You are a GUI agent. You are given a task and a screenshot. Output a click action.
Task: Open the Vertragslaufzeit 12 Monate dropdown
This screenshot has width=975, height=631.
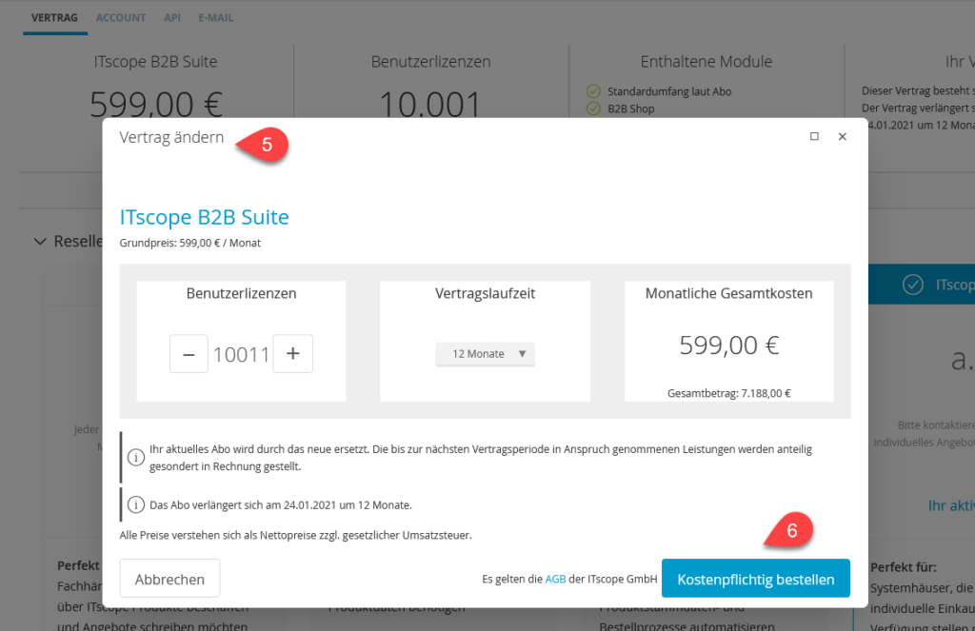click(x=485, y=354)
